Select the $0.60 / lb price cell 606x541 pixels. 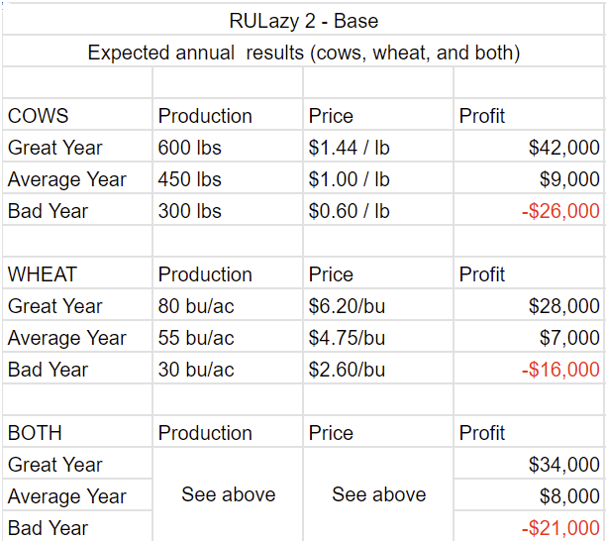click(x=350, y=211)
